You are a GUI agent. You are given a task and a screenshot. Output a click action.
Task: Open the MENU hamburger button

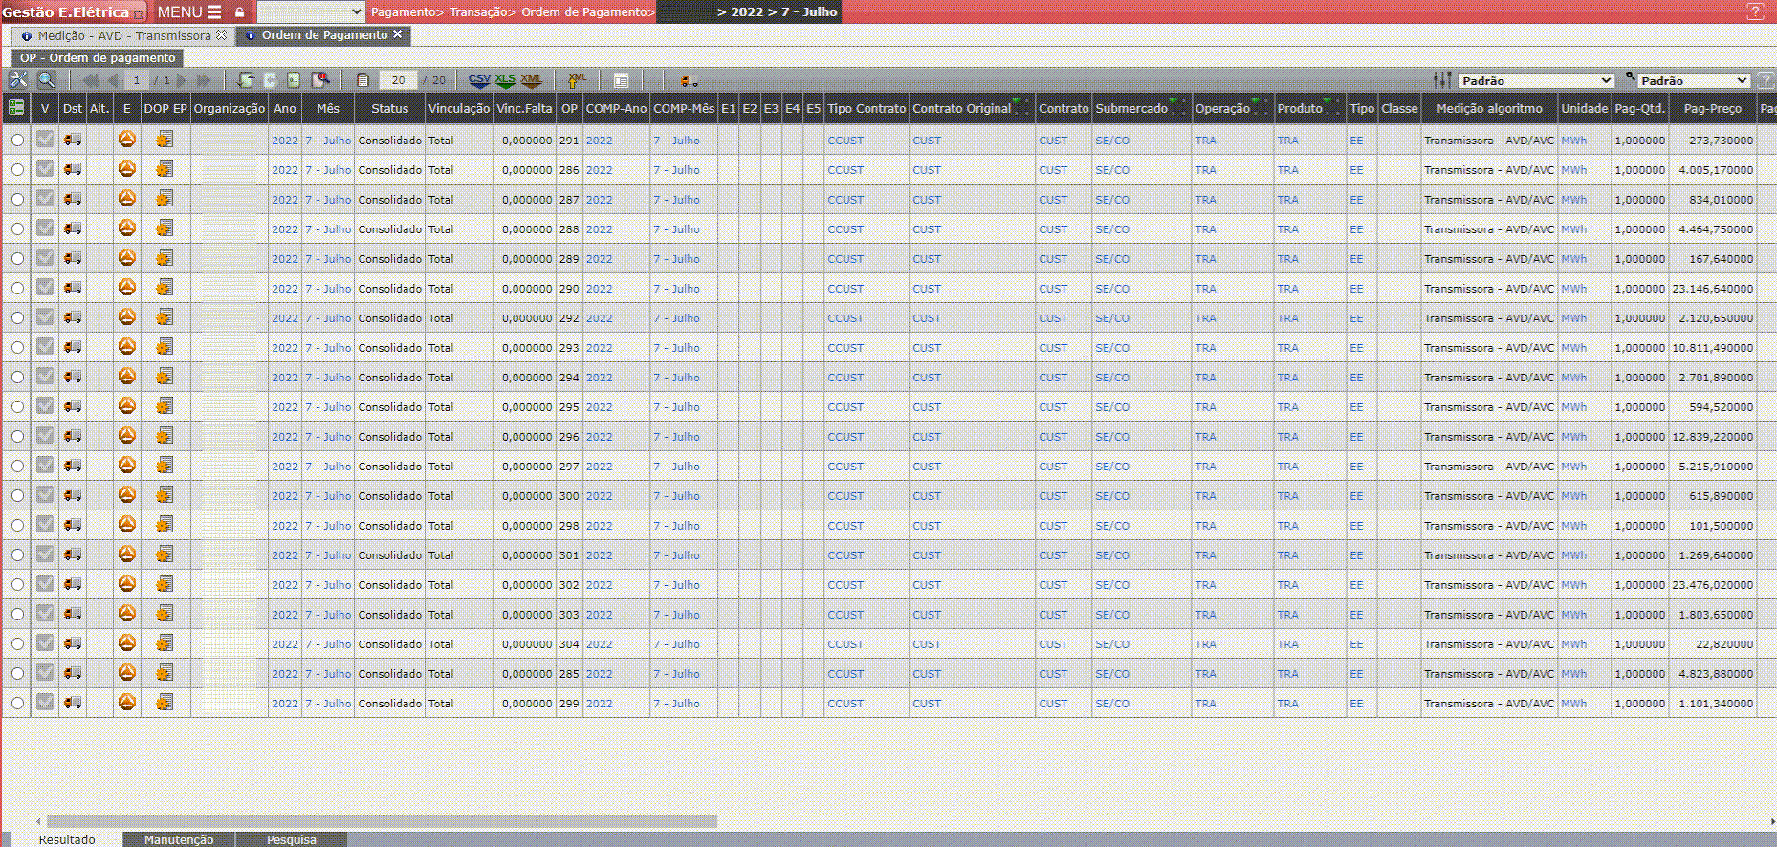tap(189, 12)
